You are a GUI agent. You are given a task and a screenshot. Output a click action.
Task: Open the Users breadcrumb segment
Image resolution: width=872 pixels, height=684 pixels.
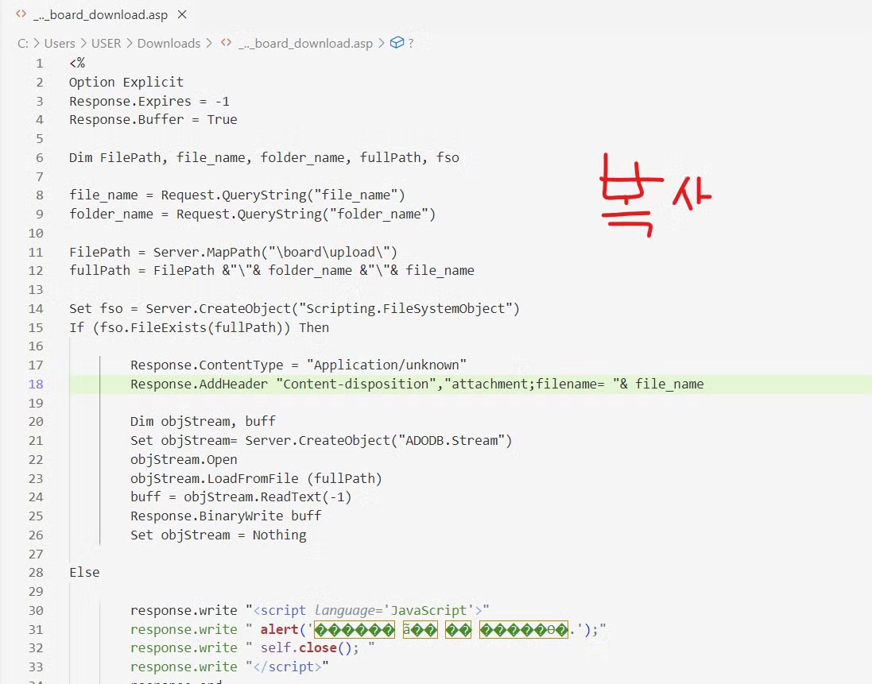pos(60,44)
